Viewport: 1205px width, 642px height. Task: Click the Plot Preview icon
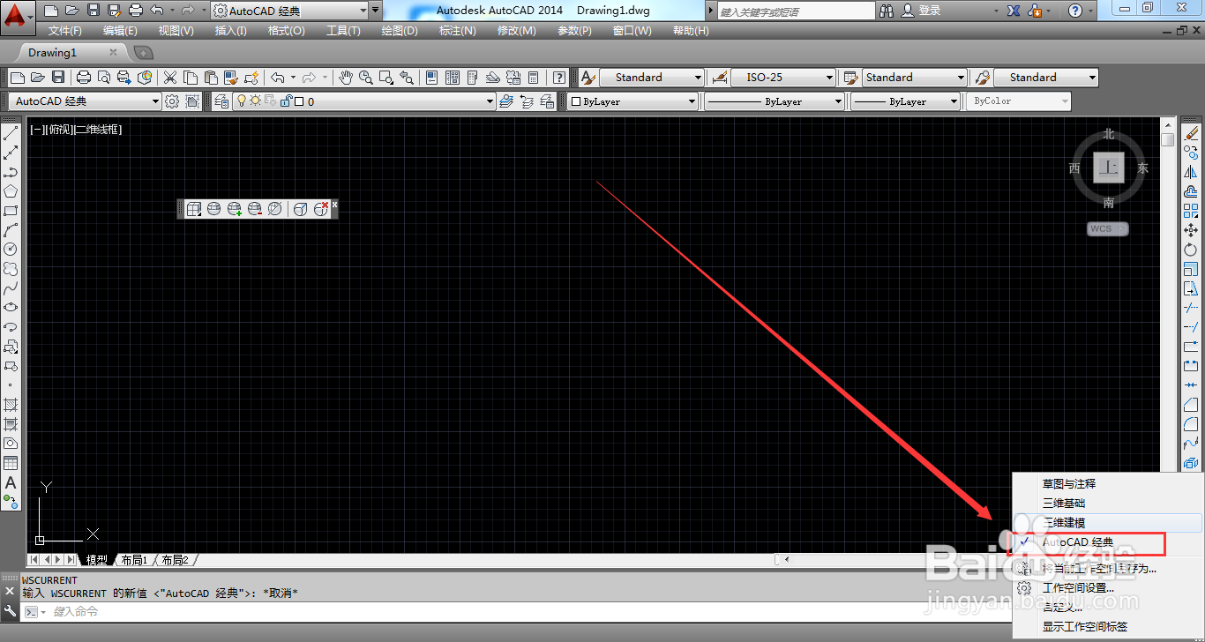[x=104, y=78]
